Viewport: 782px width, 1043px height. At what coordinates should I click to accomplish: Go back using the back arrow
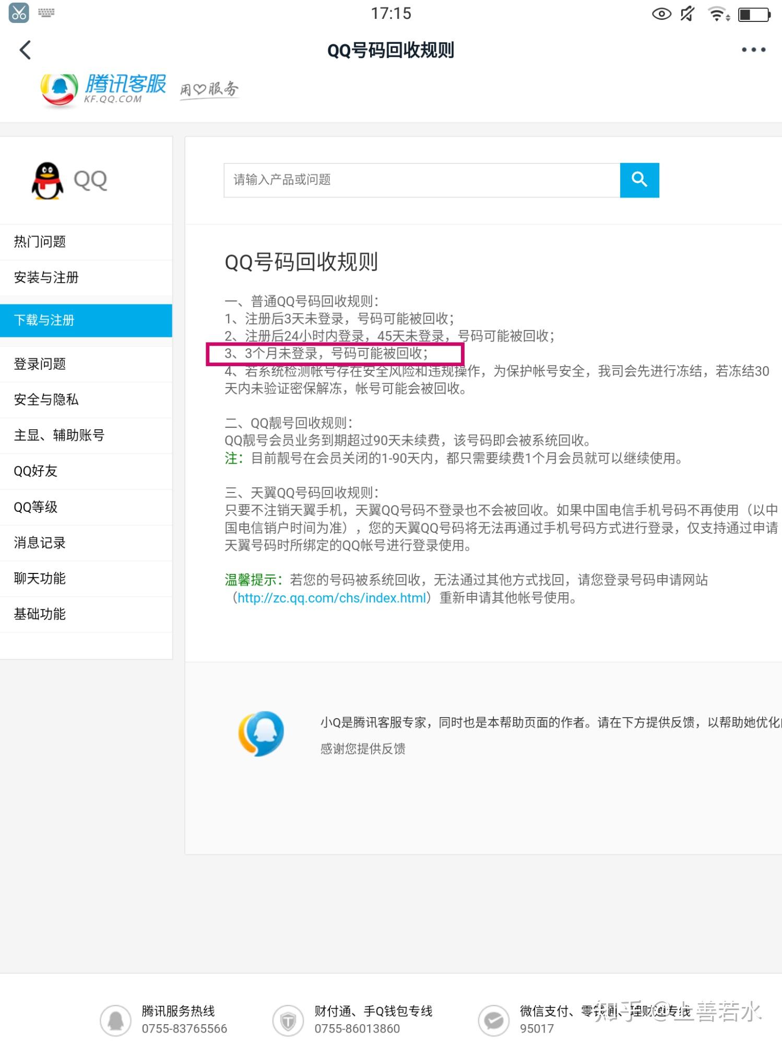[x=25, y=50]
